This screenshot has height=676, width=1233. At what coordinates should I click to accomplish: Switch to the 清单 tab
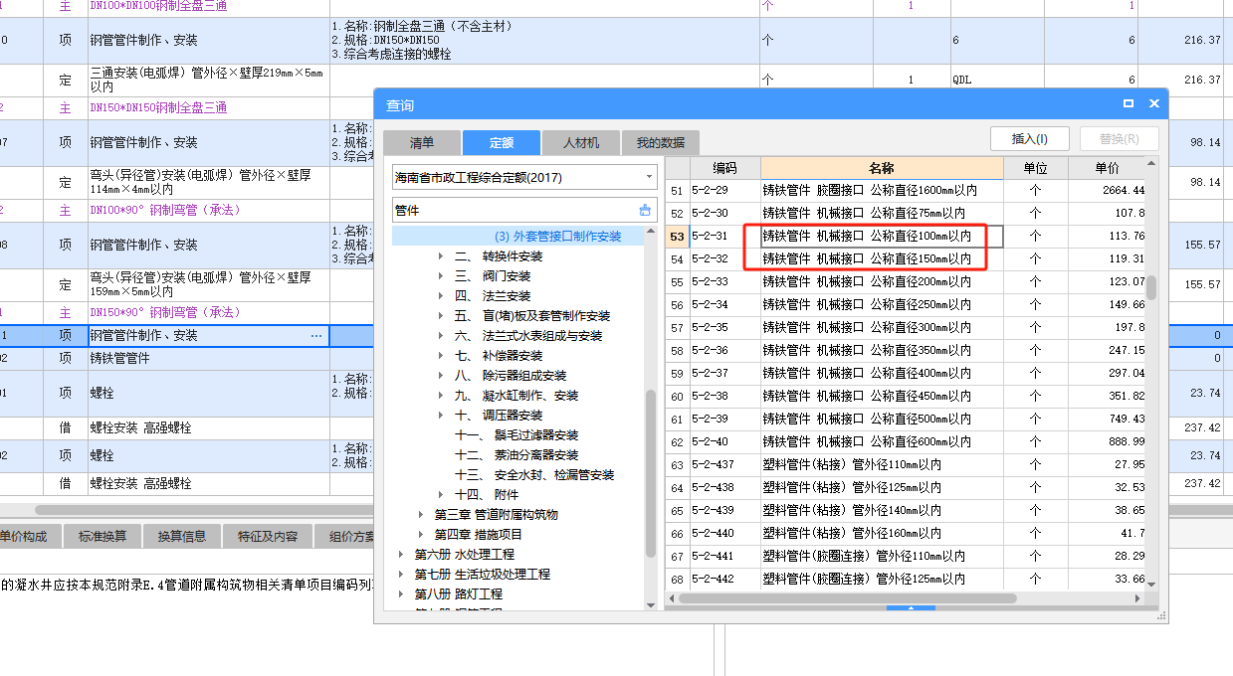(422, 143)
